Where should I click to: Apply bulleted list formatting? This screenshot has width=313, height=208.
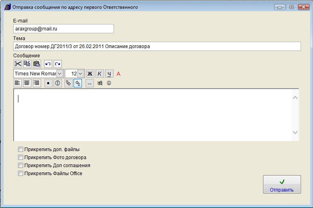coord(48,83)
